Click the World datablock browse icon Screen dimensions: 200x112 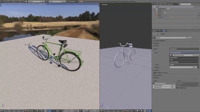click(154, 38)
